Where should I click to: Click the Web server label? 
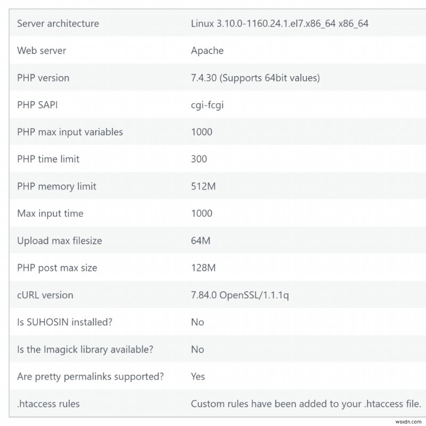pos(41,51)
